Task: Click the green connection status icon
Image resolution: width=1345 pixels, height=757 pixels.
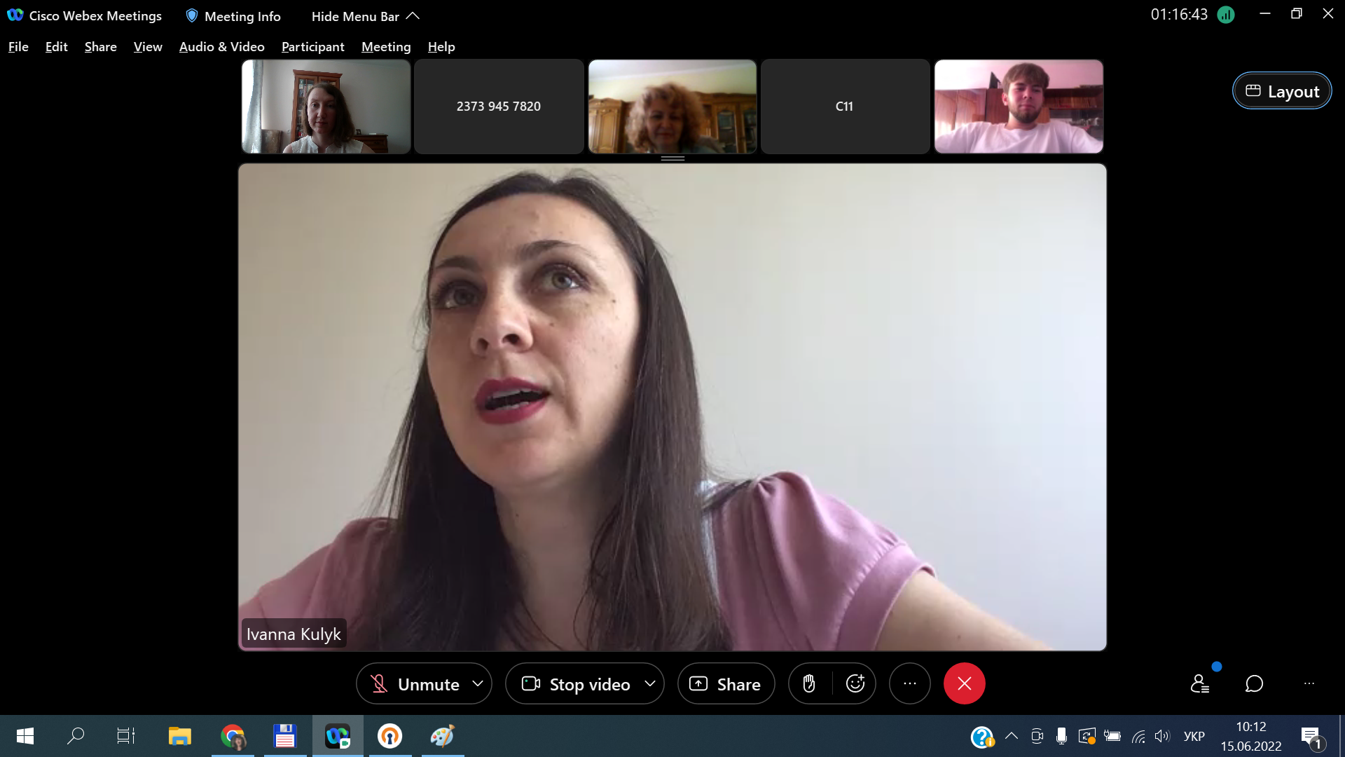Action: [1226, 15]
